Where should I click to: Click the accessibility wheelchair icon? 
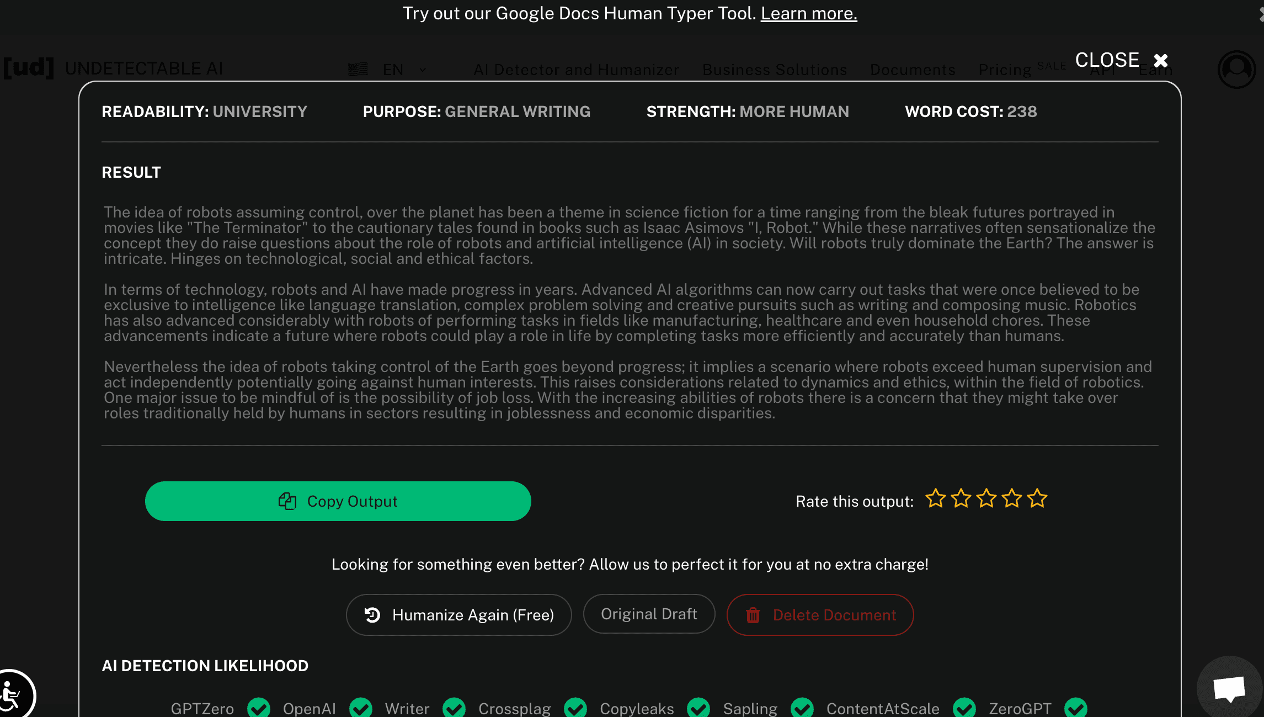point(12,695)
